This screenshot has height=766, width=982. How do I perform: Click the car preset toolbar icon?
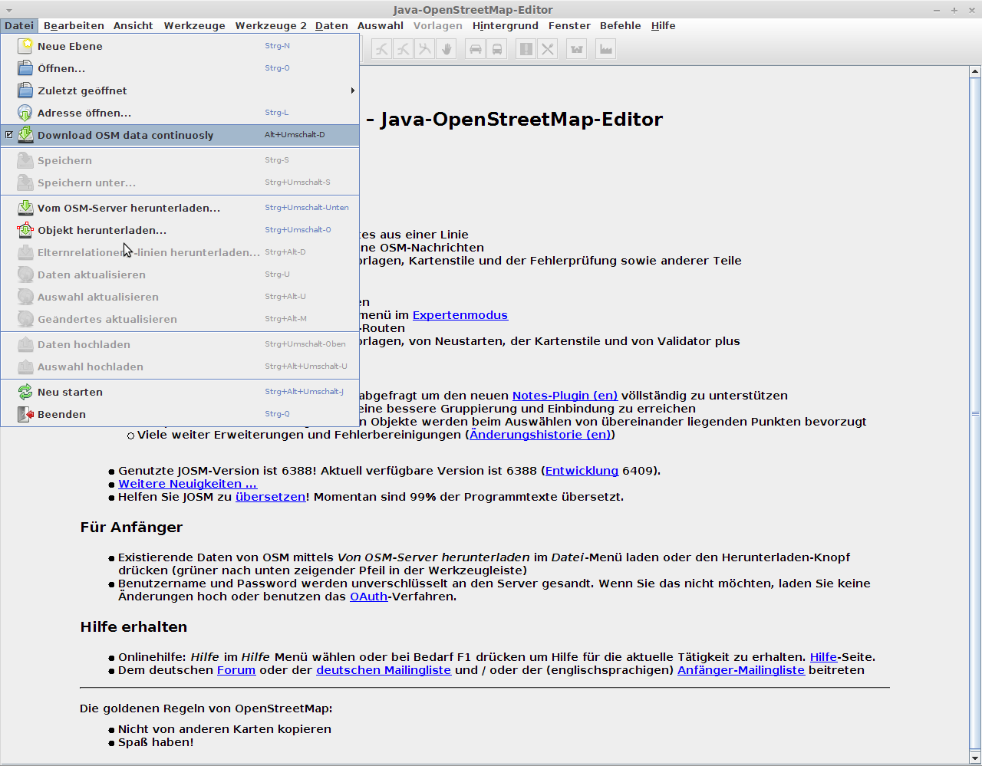click(476, 49)
